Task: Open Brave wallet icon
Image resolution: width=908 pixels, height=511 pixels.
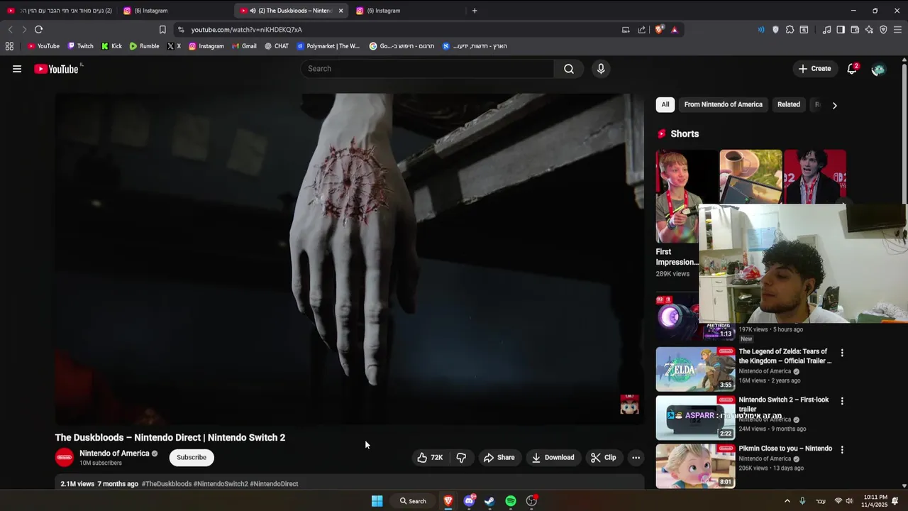Action: click(x=855, y=30)
